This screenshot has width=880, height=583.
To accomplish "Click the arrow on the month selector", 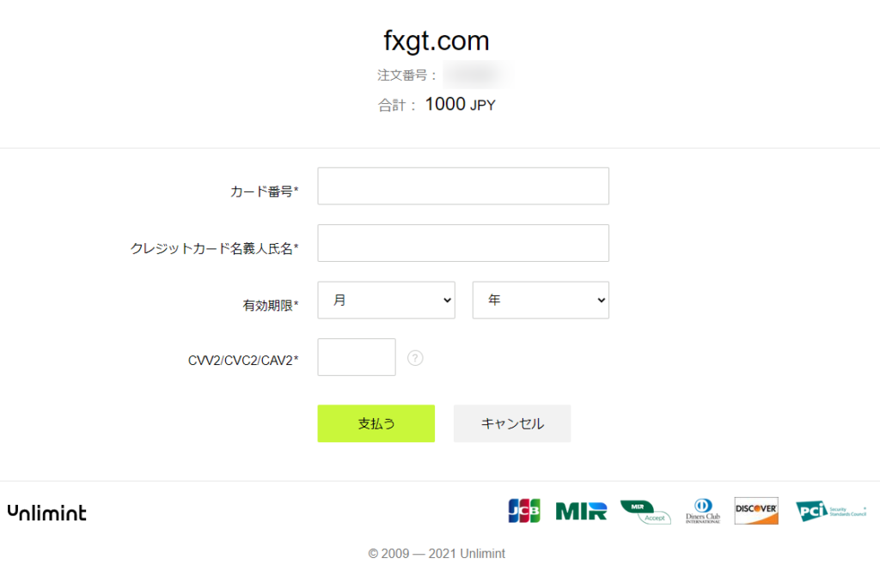I will click(447, 301).
